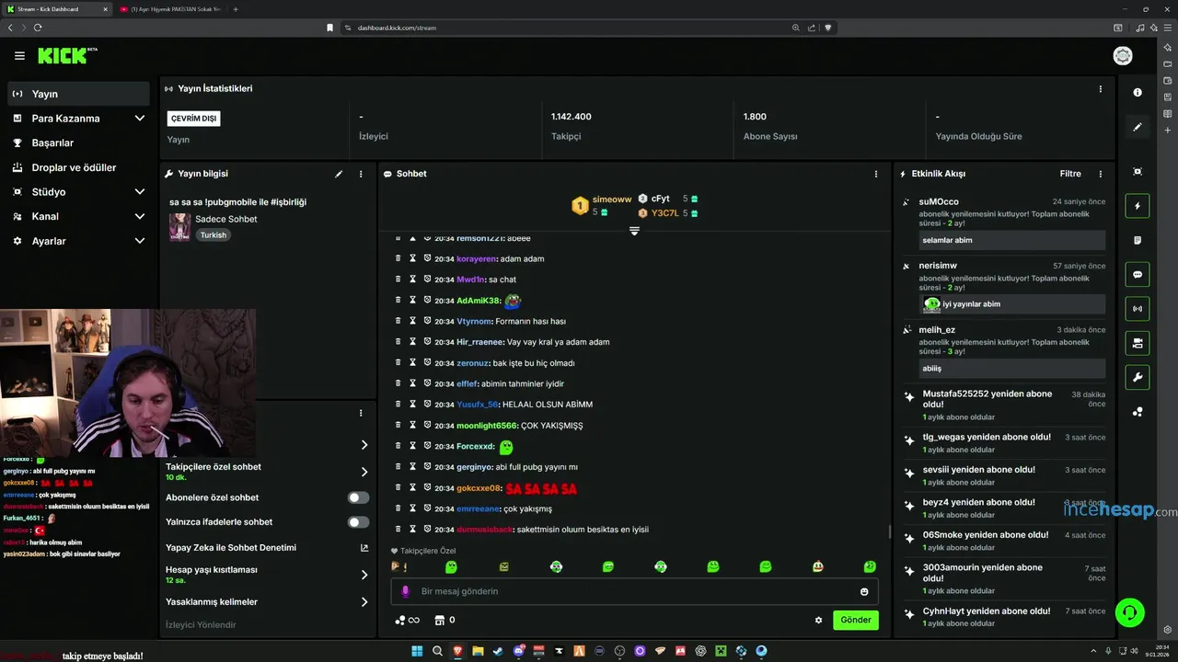Viewport: 1178px width, 662px height.
Task: Reload the page with browser refresh button
Action: tap(38, 28)
